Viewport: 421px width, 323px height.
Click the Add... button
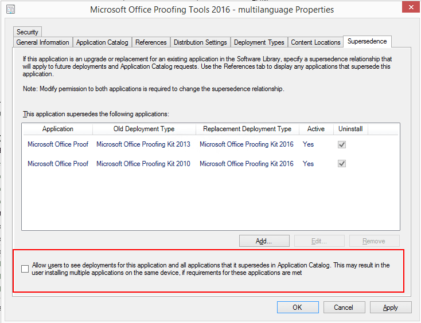pos(264,241)
